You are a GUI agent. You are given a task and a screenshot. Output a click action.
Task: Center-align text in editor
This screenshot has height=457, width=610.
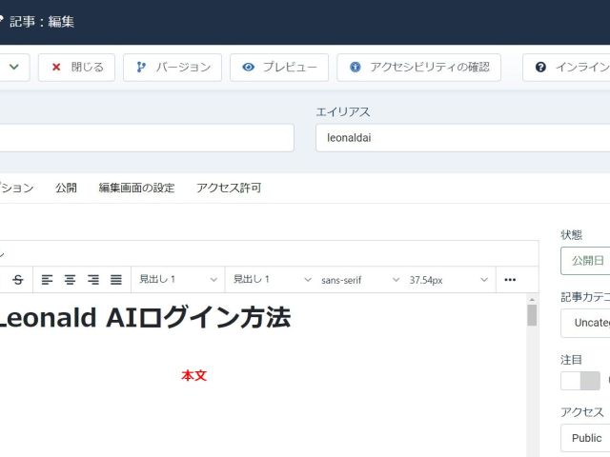click(70, 280)
